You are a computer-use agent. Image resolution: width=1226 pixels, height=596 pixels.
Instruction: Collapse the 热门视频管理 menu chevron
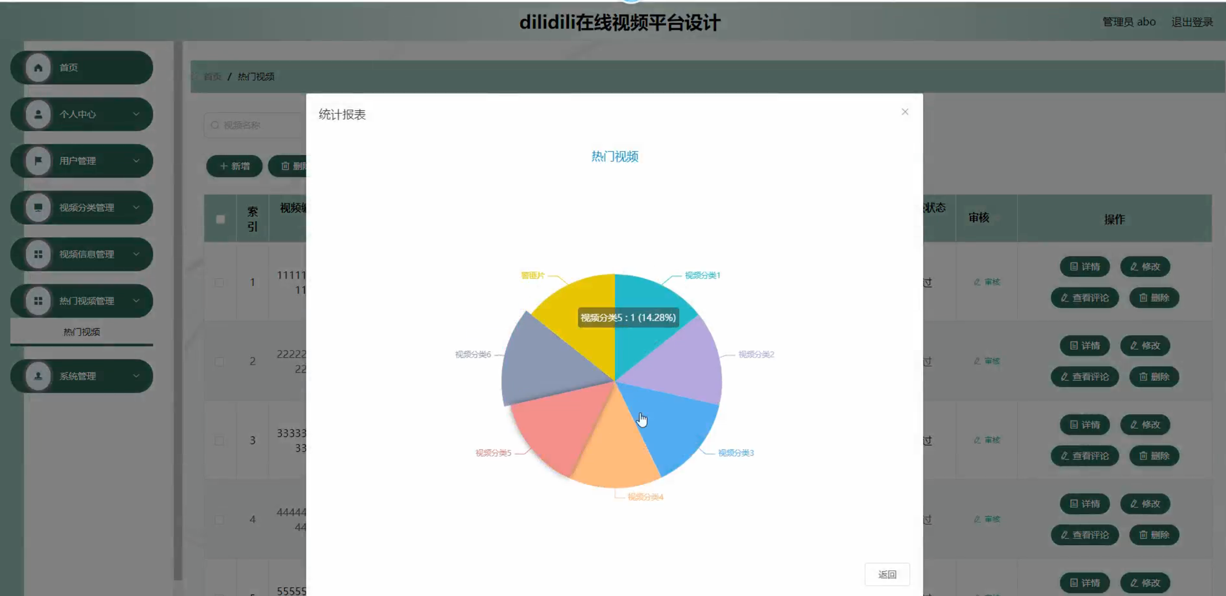click(x=136, y=301)
